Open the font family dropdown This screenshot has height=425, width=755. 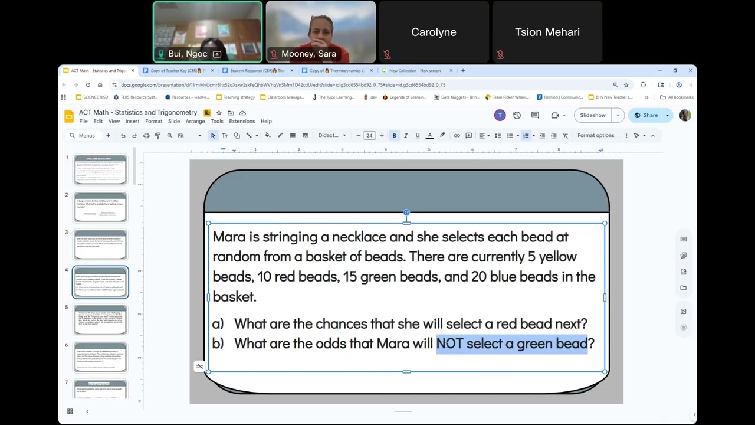click(332, 136)
